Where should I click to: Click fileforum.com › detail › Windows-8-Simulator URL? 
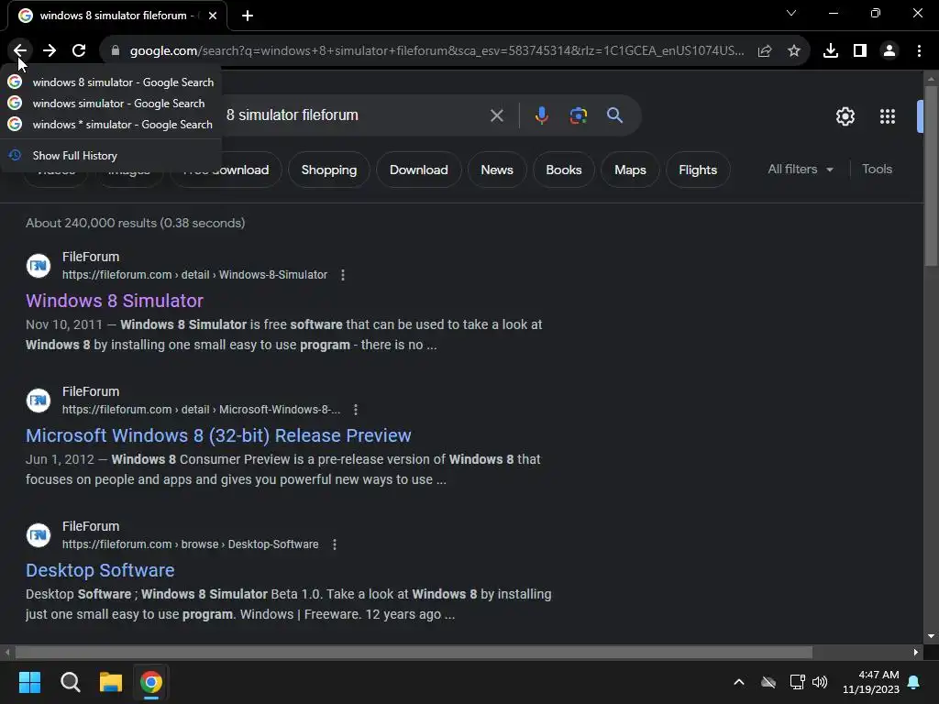(x=194, y=275)
